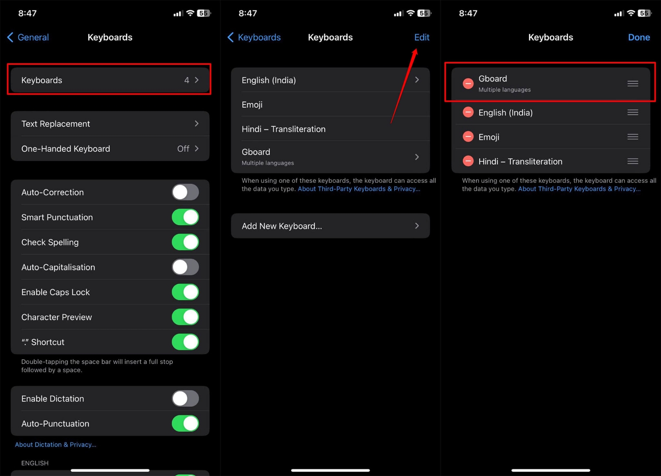The width and height of the screenshot is (661, 476).
Task: Toggle the Check Spelling switch off
Action: [x=185, y=242]
